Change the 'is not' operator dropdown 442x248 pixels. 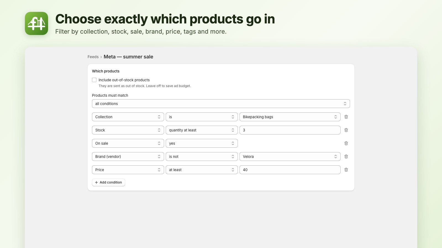[x=202, y=157]
